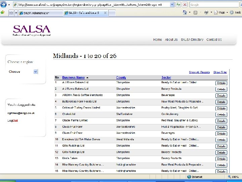Screen dimensions: 242x182
Task: Click the SALSA logo
Action: coord(32,30)
